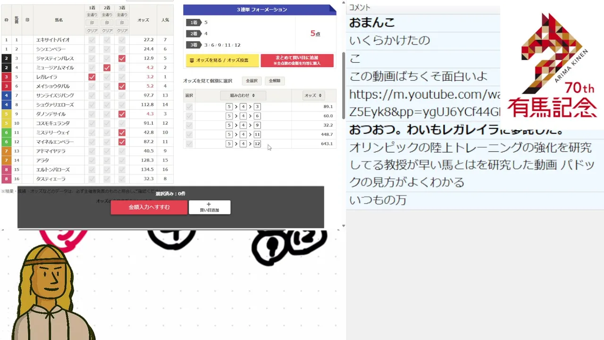Click comment この動画ばちくそ面白いよ

click(x=418, y=76)
